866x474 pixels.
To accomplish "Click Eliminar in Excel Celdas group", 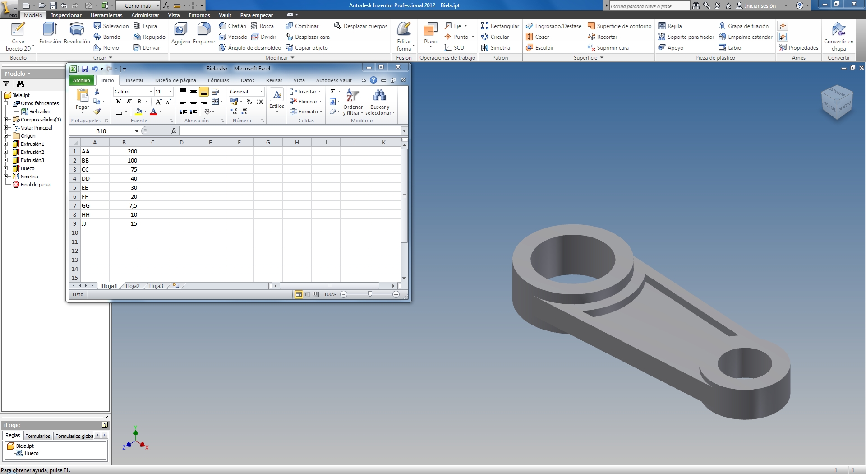I will pos(305,102).
